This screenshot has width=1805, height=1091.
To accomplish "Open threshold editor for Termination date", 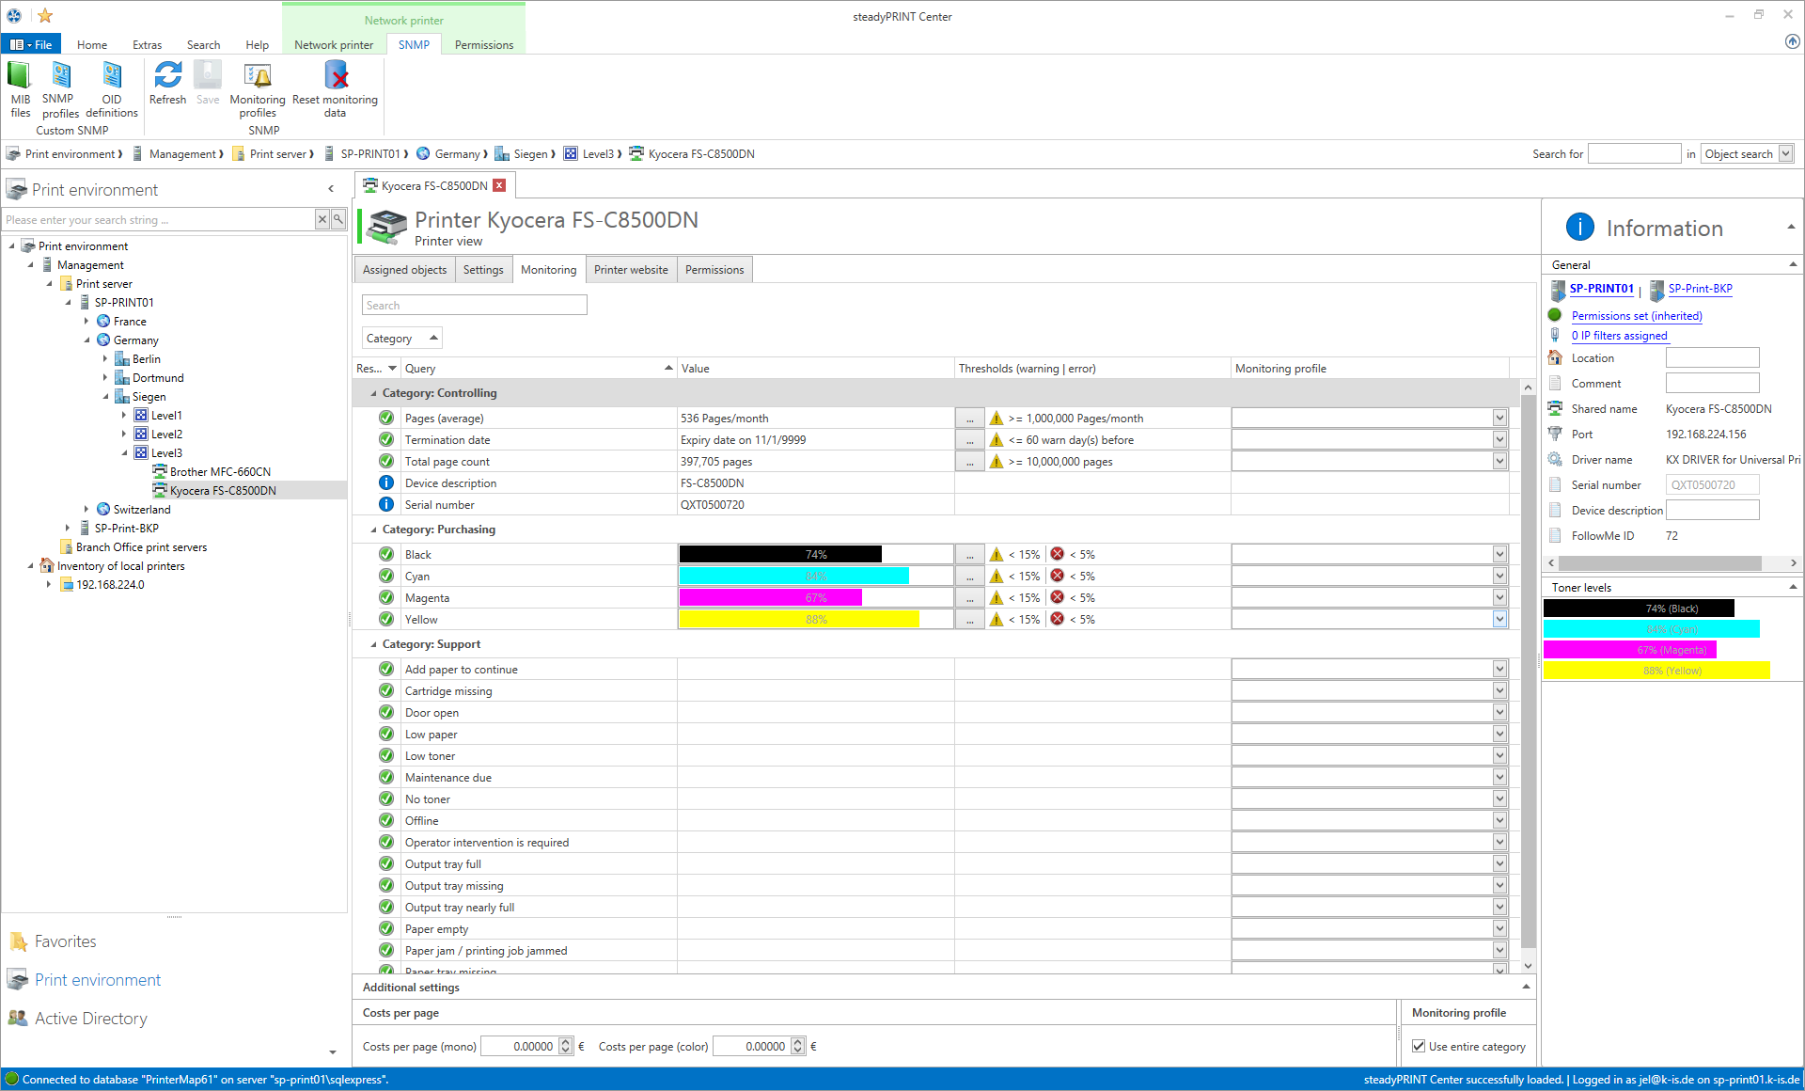I will point(969,440).
